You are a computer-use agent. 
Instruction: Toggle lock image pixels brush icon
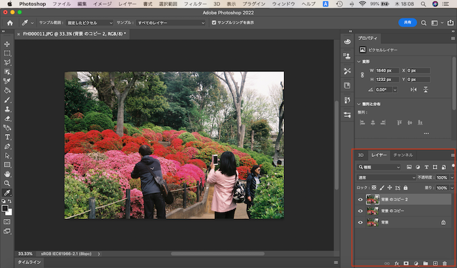pyautogui.click(x=382, y=188)
